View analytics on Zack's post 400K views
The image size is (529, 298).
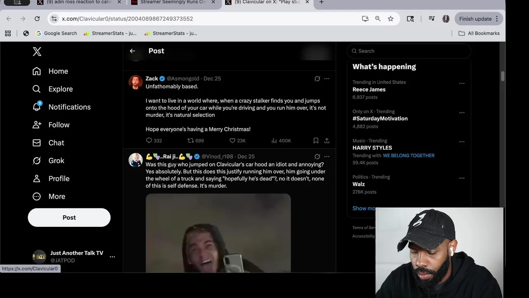click(281, 141)
